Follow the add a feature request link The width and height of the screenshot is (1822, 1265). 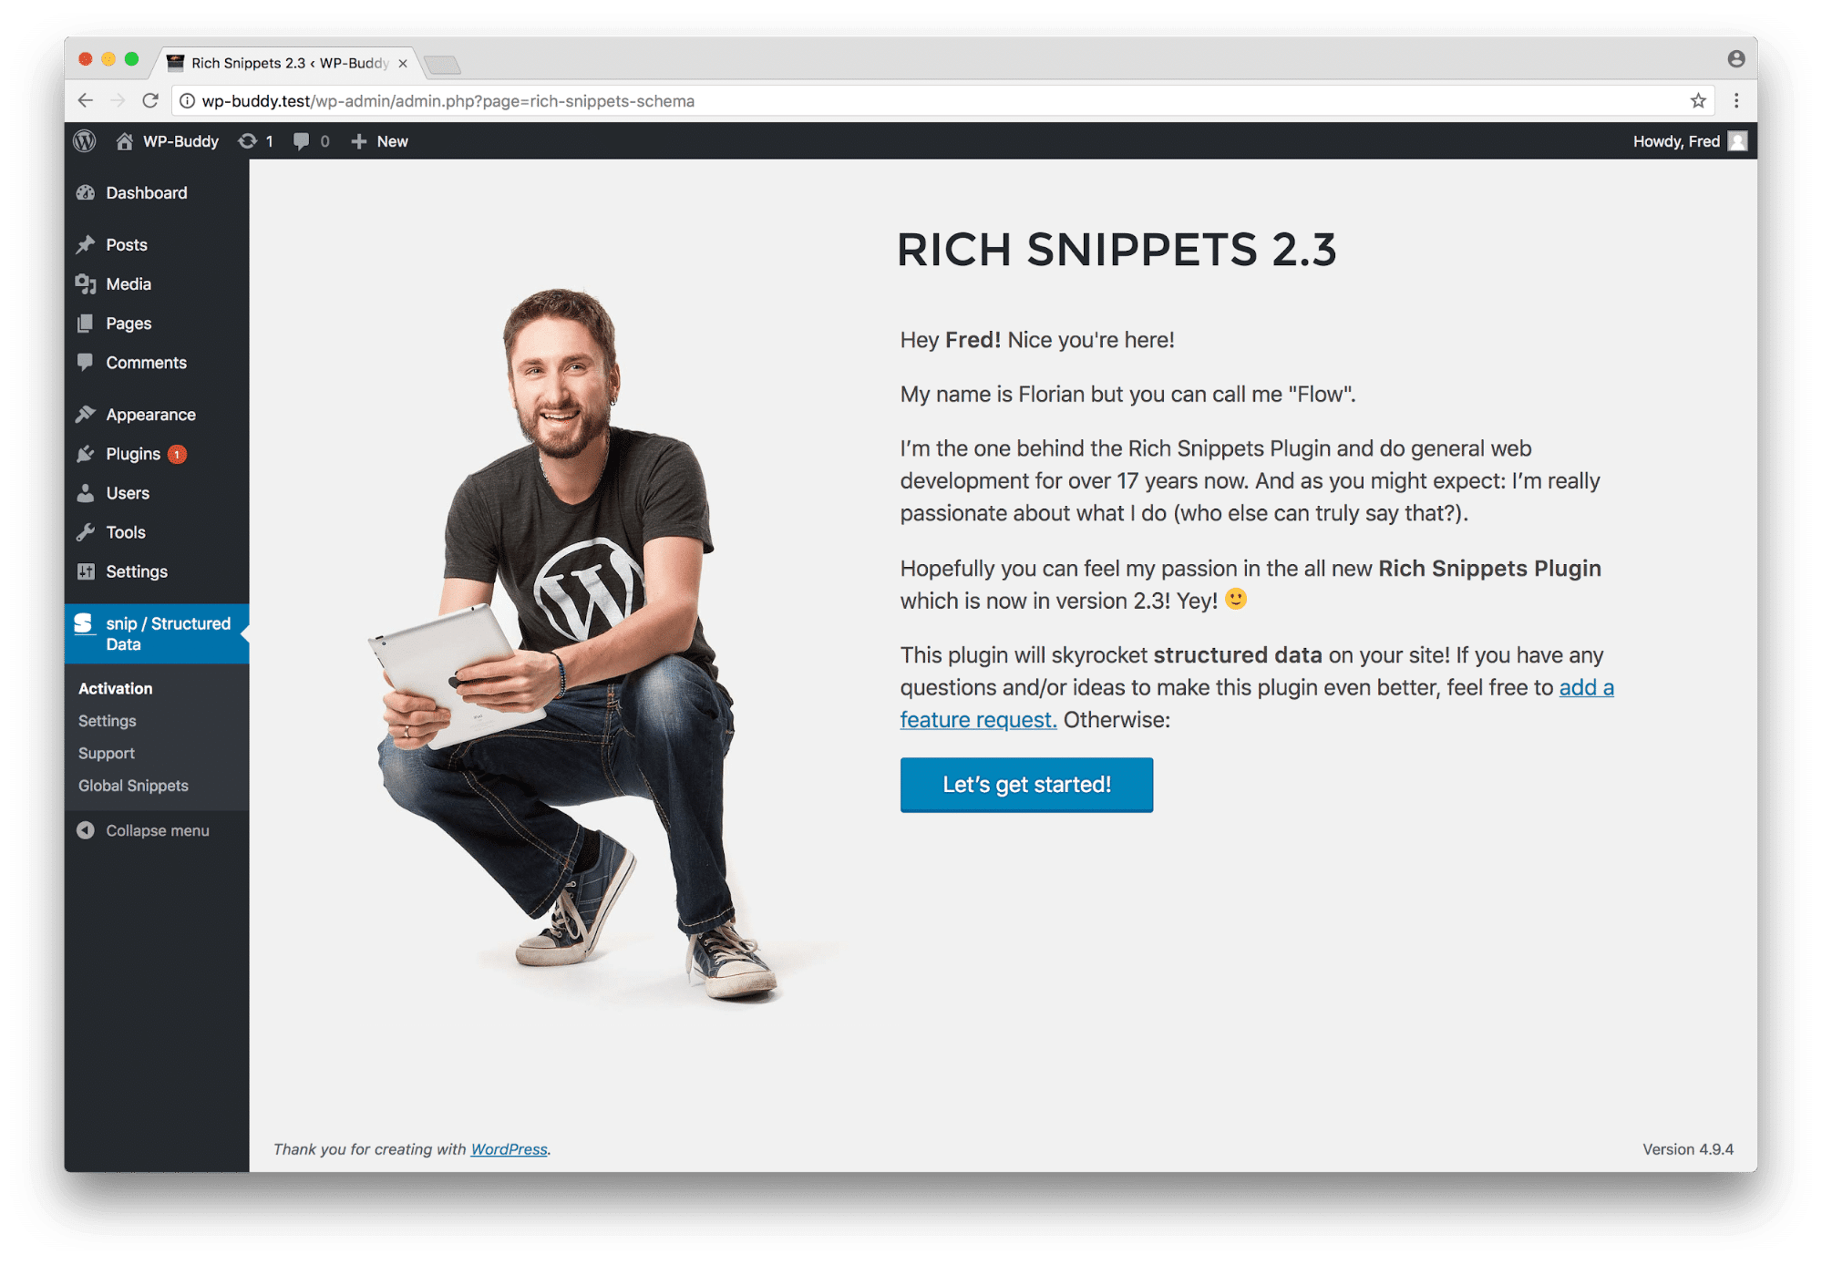pos(1257,704)
